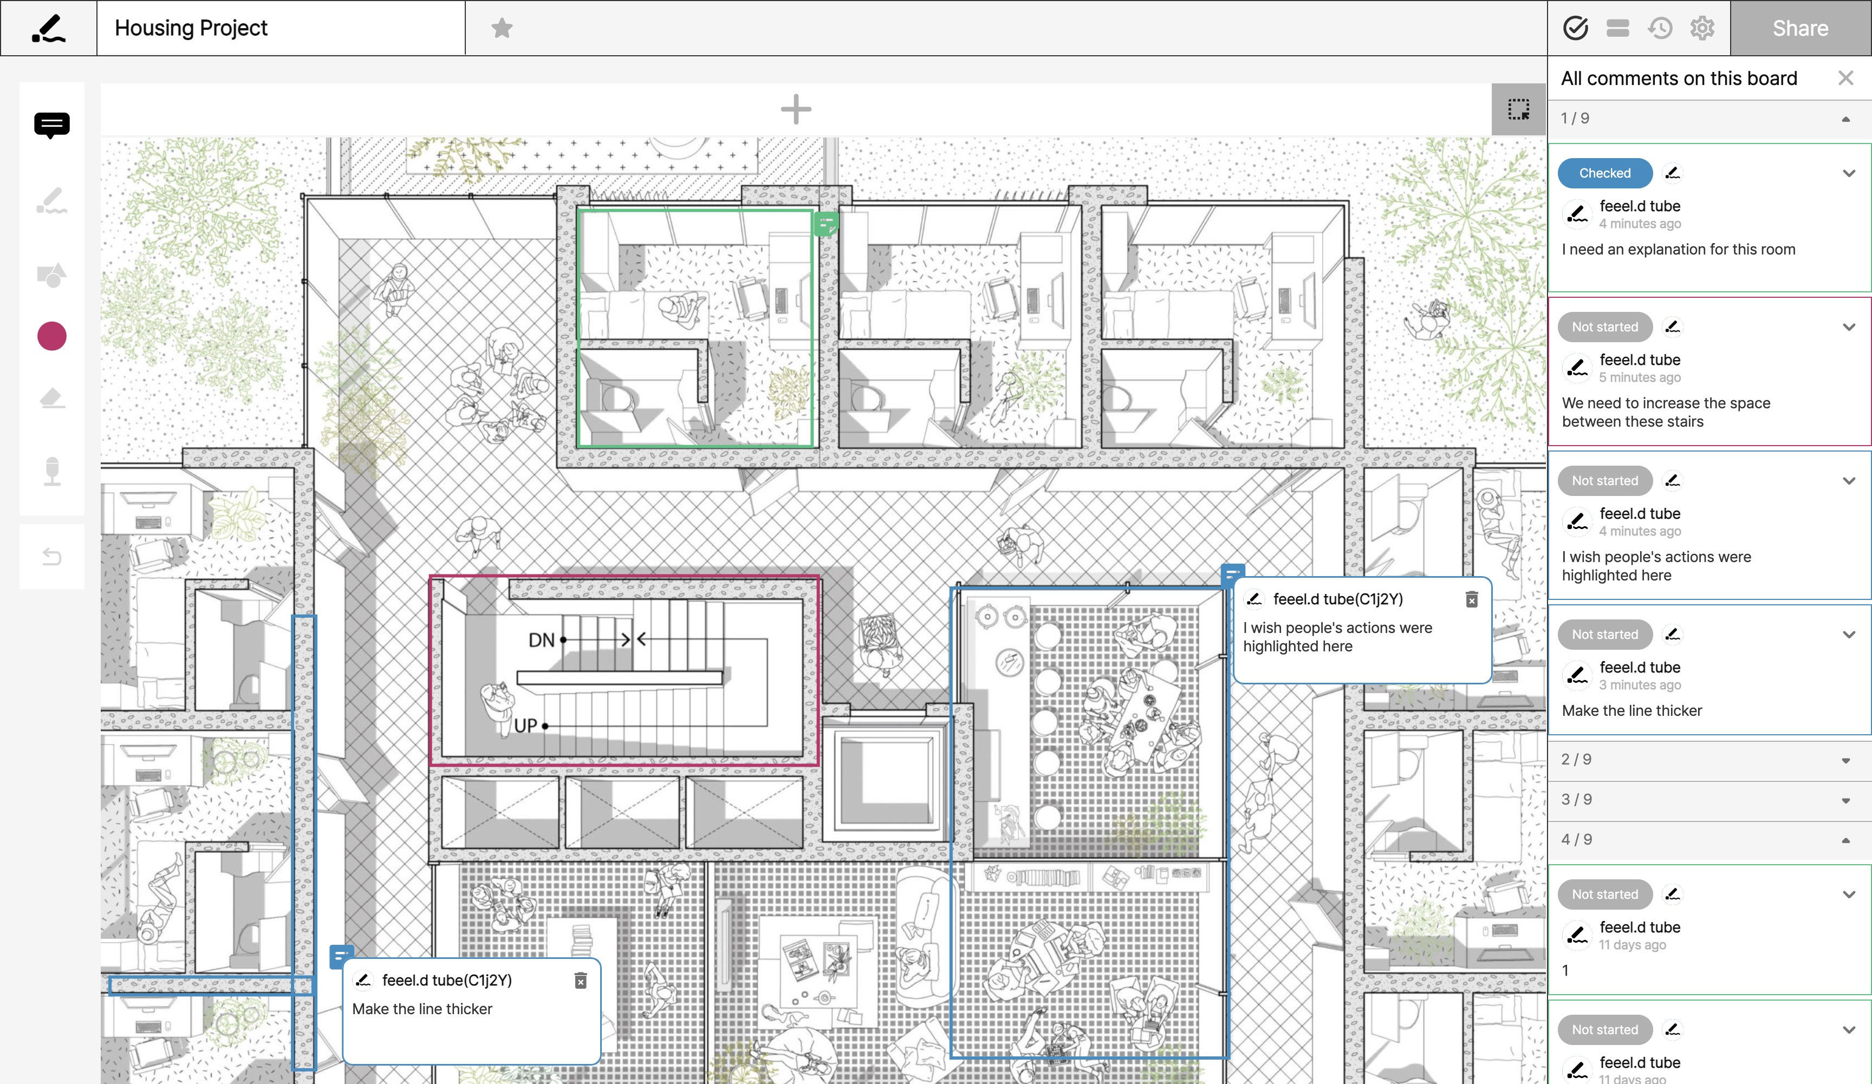Open the settings gear icon

(1702, 28)
